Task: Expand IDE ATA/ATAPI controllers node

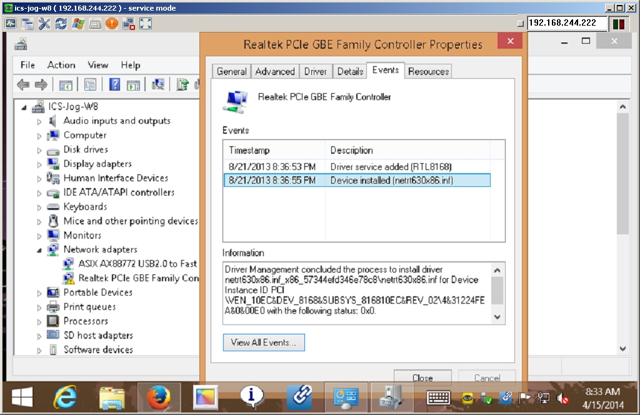Action: click(39, 193)
